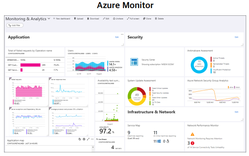Click the 4 servers Live Stream value
This screenshot has height=156, width=249.
click(x=116, y=148)
